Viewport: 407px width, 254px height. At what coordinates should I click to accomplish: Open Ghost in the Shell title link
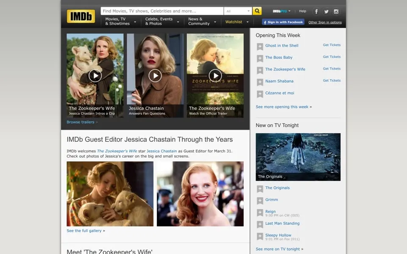pos(282,46)
